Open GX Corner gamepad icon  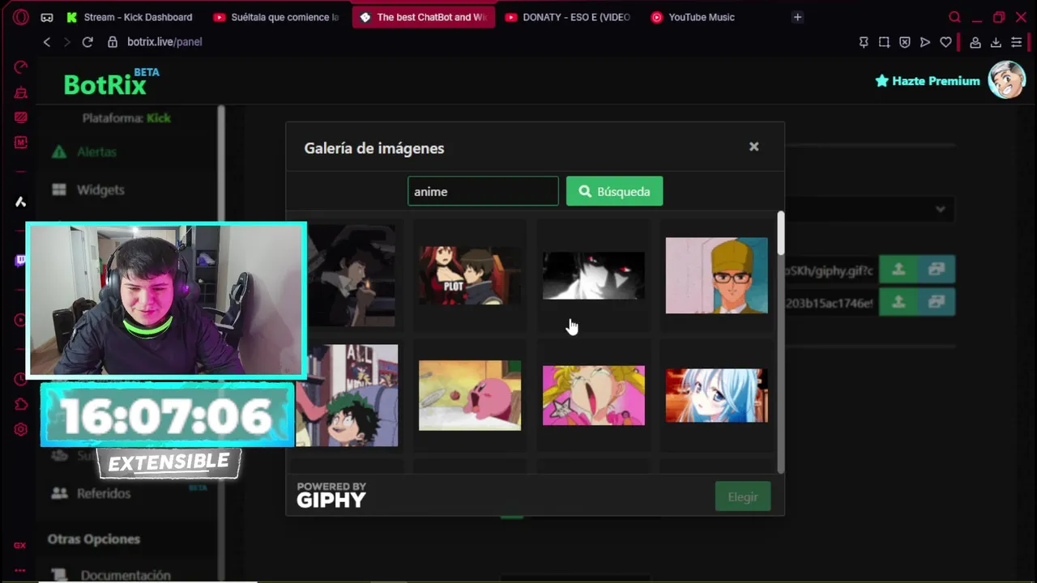(x=47, y=17)
